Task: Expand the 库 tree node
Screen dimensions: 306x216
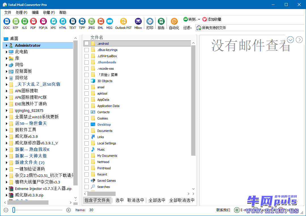Action: click(x=7, y=58)
